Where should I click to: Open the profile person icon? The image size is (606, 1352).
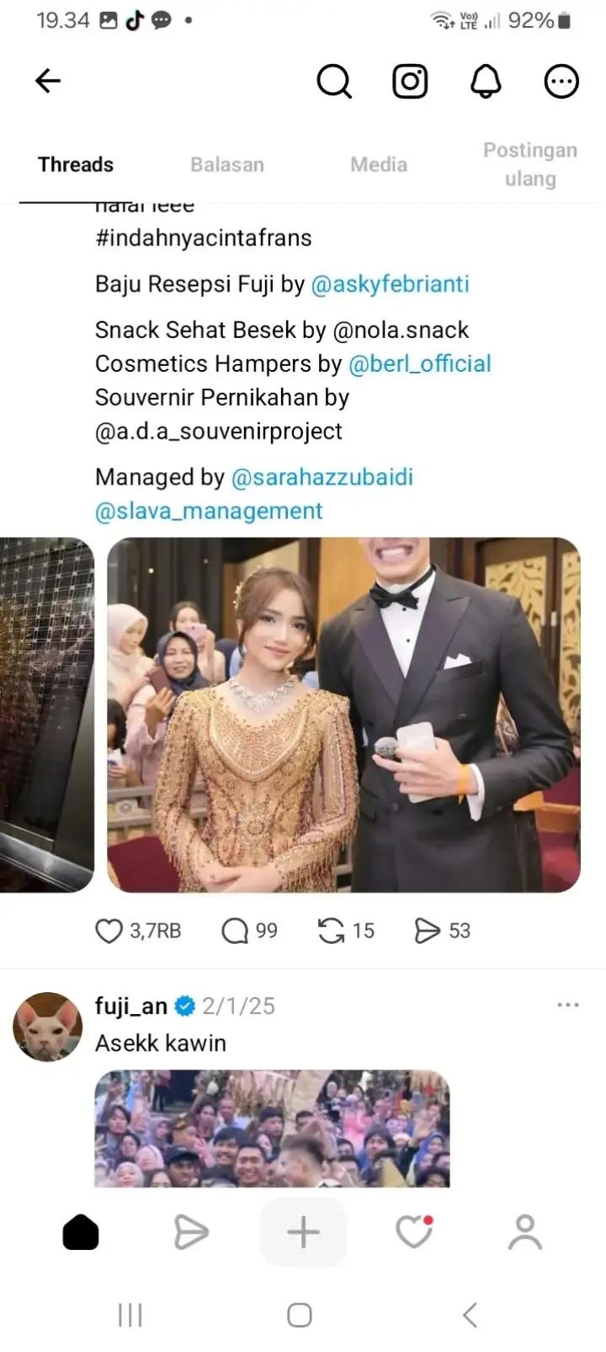pyautogui.click(x=525, y=1232)
